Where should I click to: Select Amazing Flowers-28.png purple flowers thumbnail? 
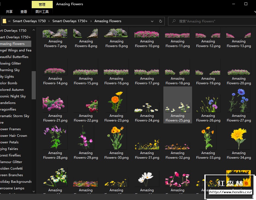pyautogui.click(x=55, y=137)
